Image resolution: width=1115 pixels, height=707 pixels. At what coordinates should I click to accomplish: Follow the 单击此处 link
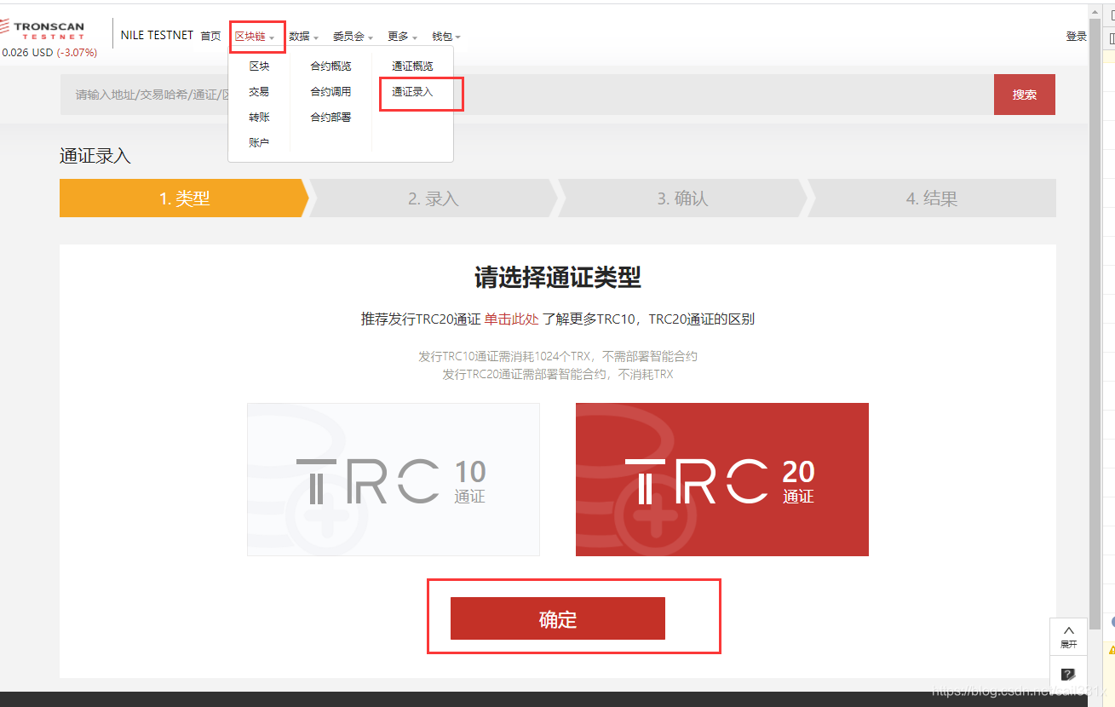(x=512, y=319)
